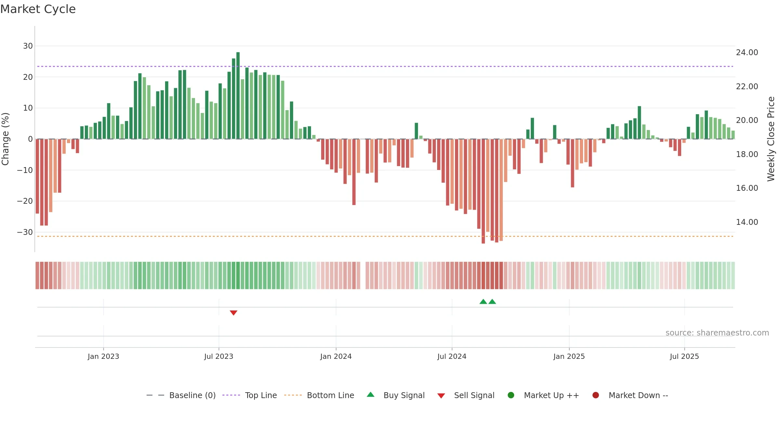Click the tallest green bar above Top Line
Viewport: 780px width, 438px height.
[x=238, y=95]
